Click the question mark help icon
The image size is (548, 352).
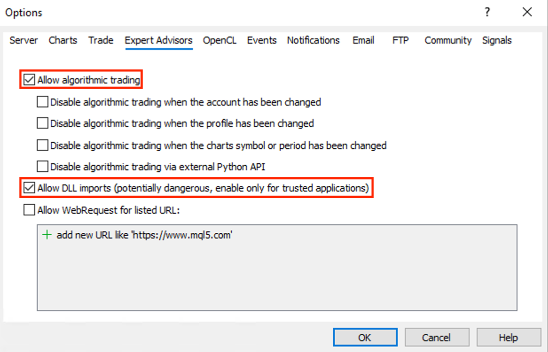[487, 12]
